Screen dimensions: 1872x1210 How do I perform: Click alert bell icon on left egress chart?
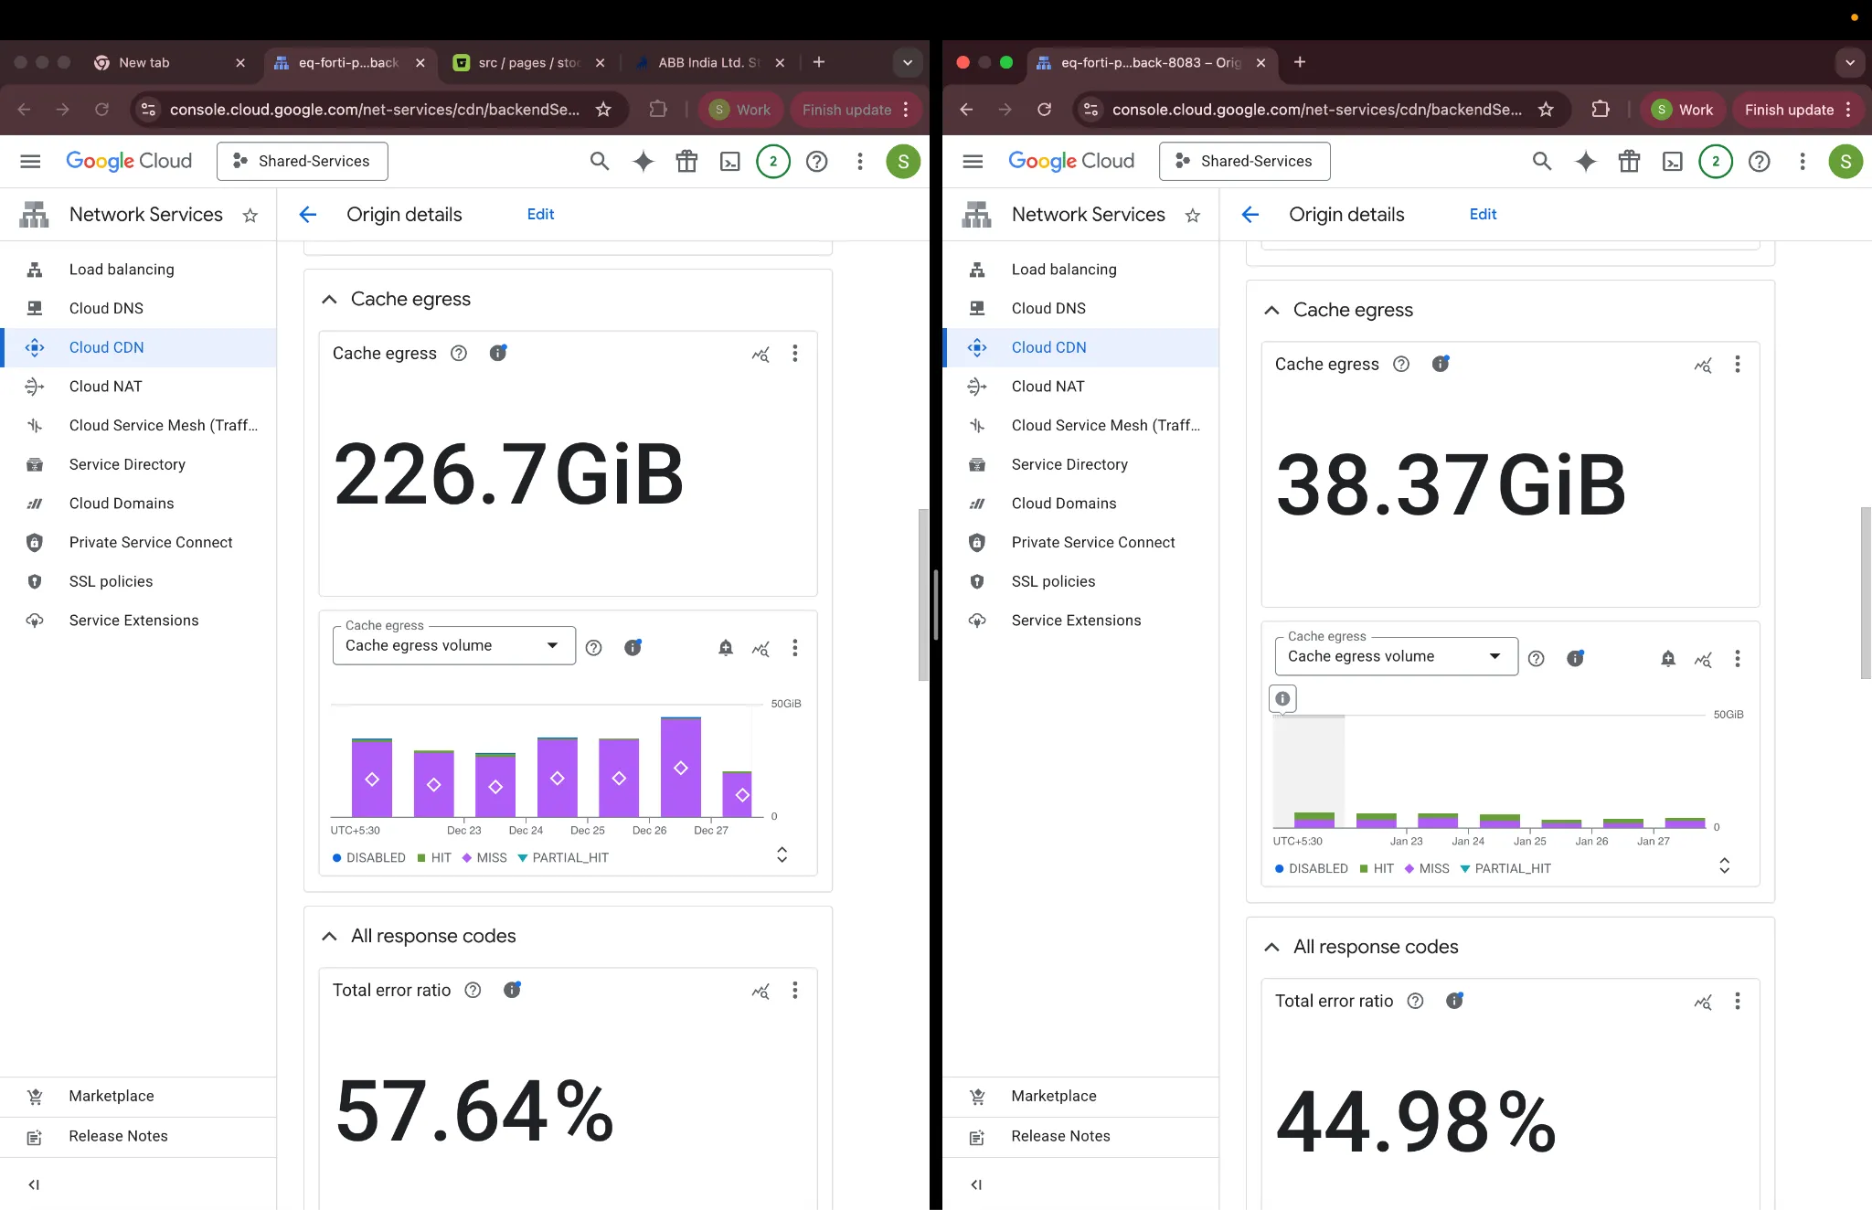pyautogui.click(x=726, y=648)
